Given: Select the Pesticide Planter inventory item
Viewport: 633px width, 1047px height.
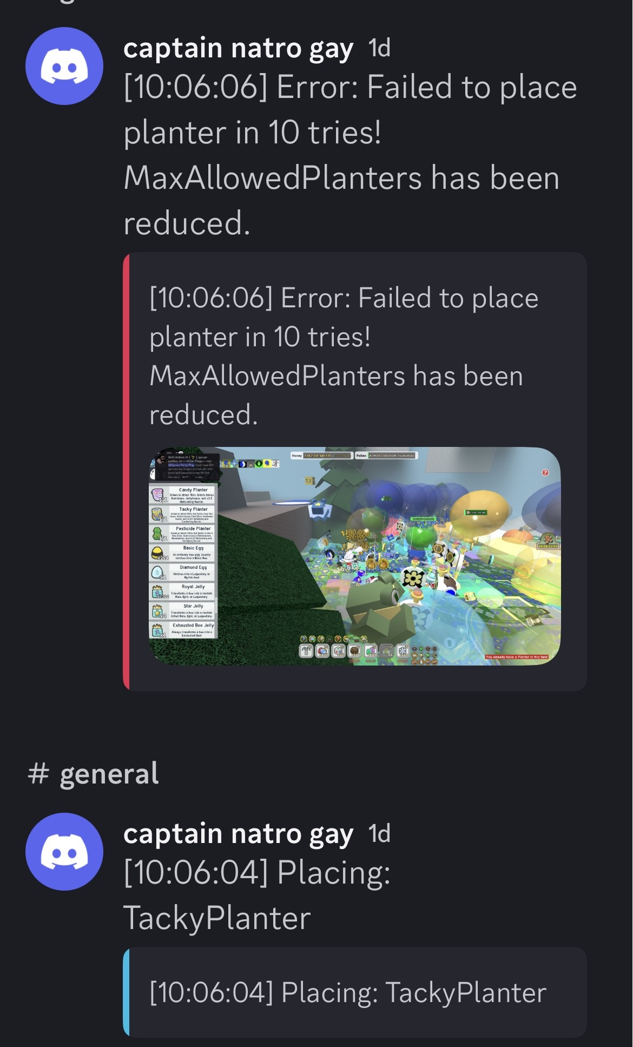Looking at the screenshot, I should (x=183, y=534).
